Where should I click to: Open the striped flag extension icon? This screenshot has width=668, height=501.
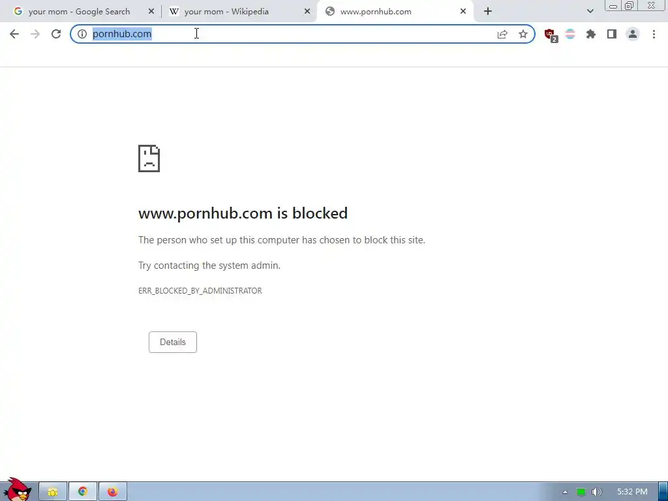[570, 34]
